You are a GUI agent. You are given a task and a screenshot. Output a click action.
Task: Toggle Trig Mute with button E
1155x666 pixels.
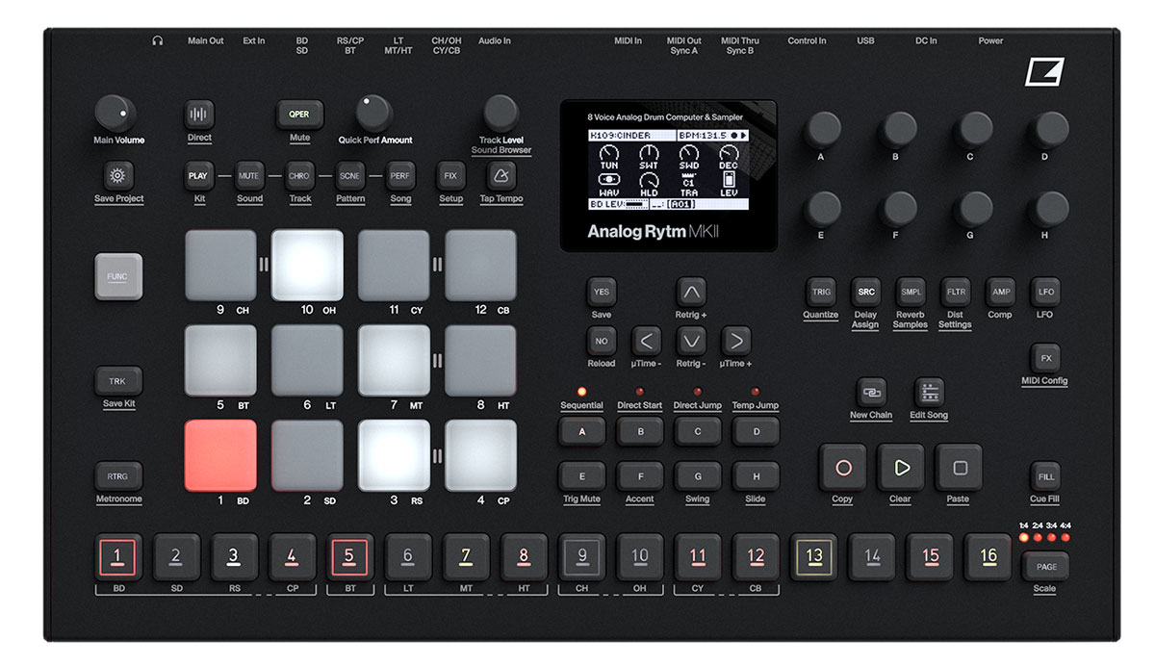[x=581, y=475]
